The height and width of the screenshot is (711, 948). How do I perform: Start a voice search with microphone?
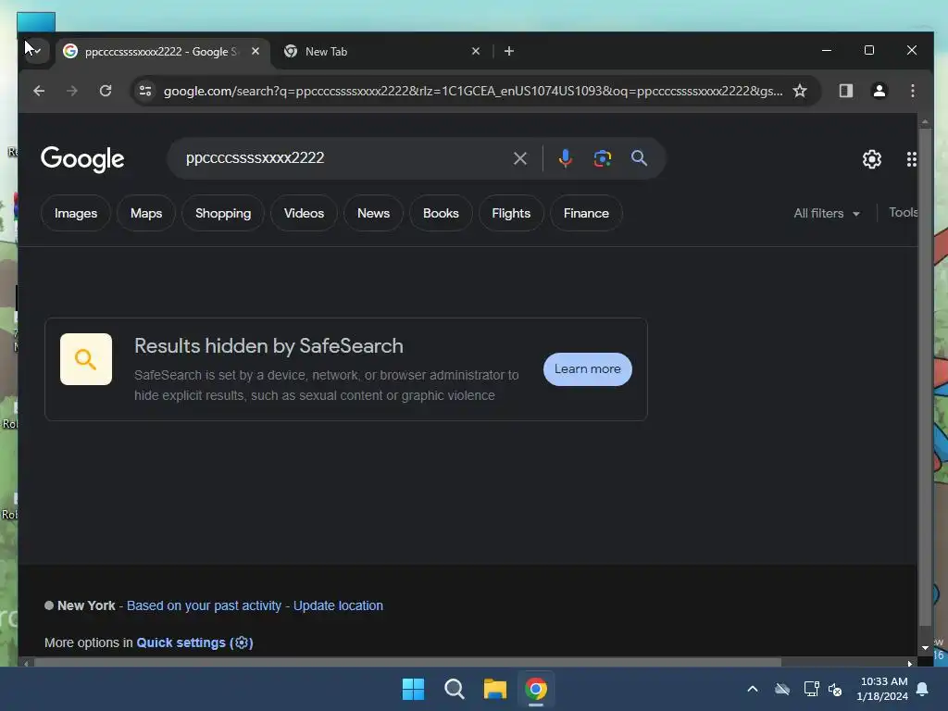pyautogui.click(x=566, y=158)
